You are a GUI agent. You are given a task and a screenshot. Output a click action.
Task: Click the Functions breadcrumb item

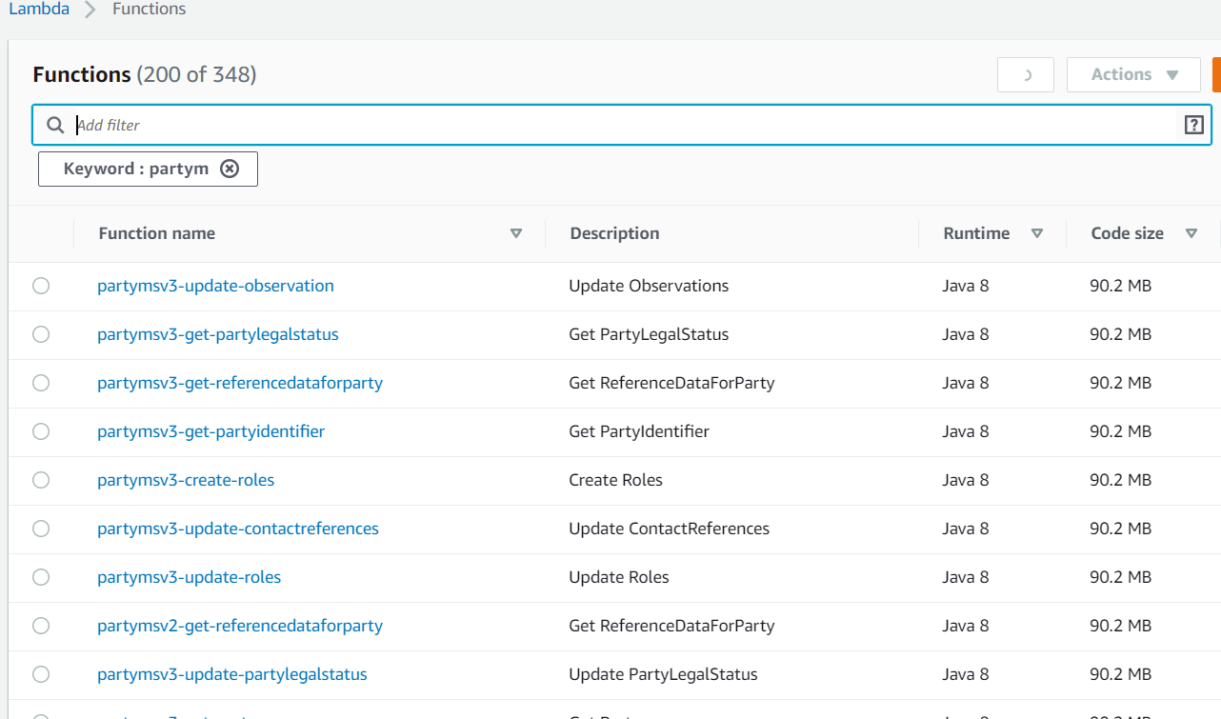[150, 10]
